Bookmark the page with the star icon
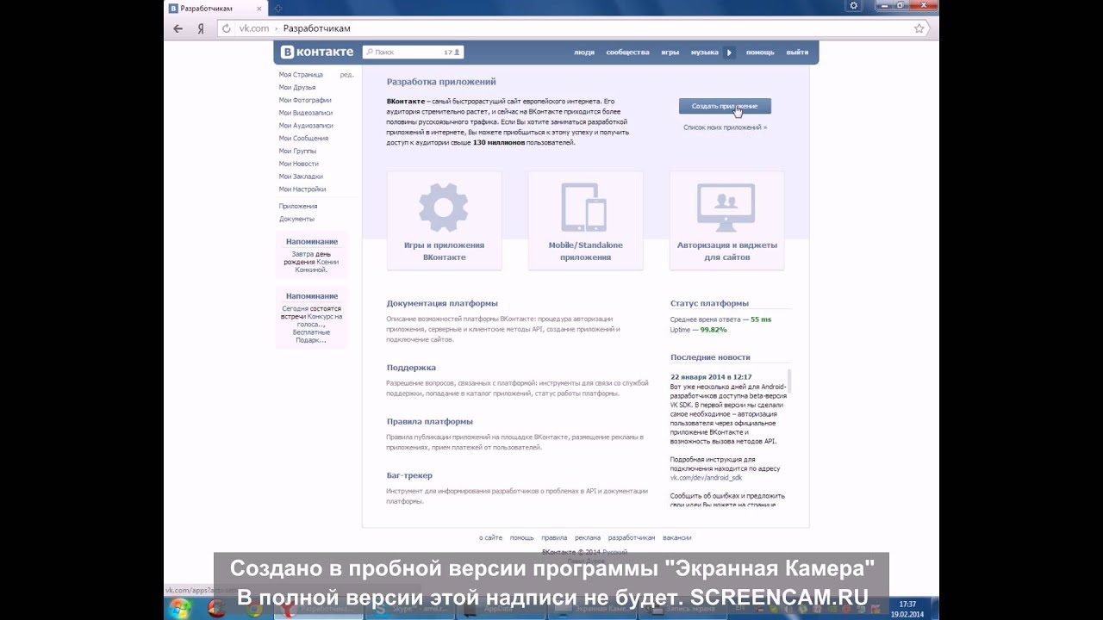The height and width of the screenshot is (620, 1103). [x=919, y=28]
